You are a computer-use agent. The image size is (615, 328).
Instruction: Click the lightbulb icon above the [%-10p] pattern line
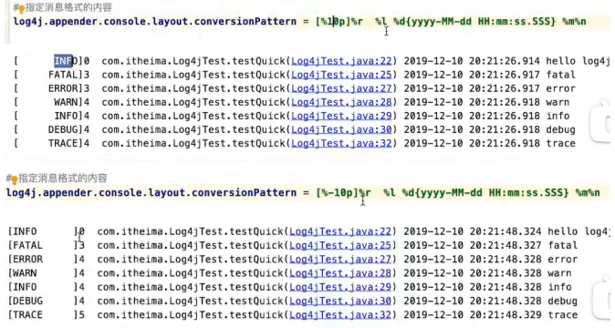(x=14, y=179)
